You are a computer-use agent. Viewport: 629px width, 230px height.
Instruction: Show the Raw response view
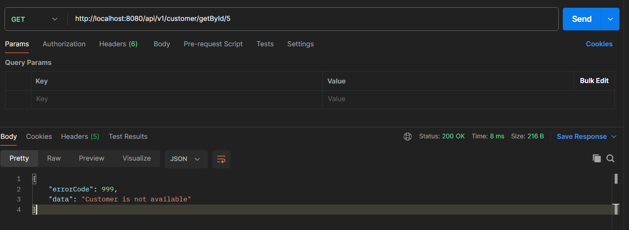54,158
